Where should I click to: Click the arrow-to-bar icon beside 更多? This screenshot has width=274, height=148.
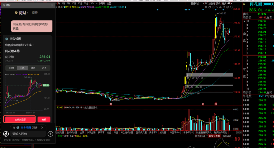tap(229, 4)
